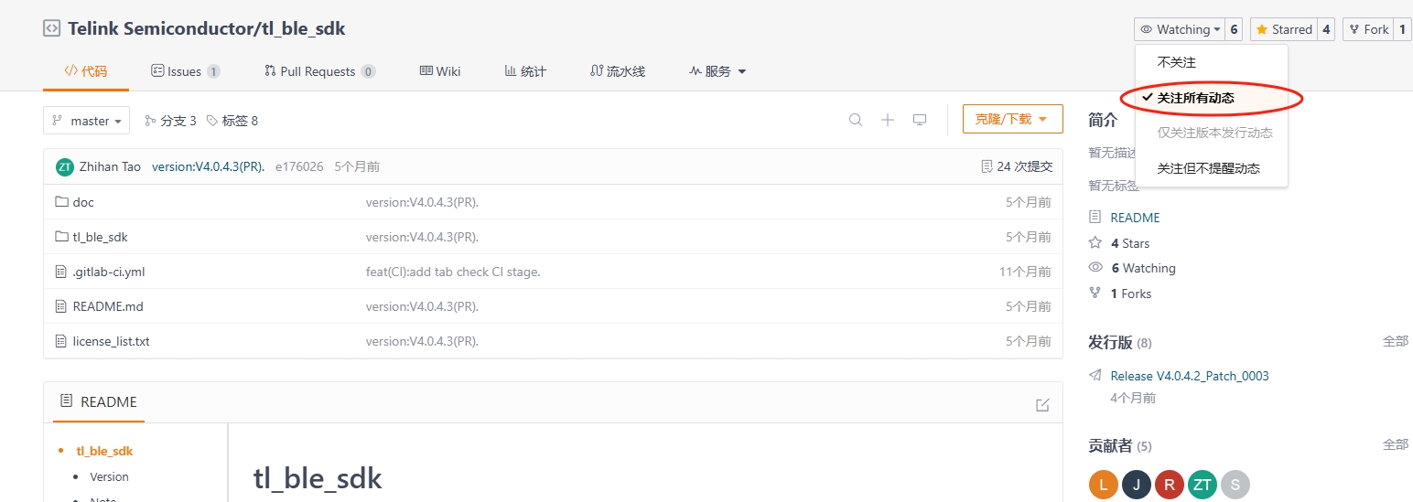Click commit hash e176026
Image resolution: width=1413 pixels, height=502 pixels.
(x=299, y=166)
